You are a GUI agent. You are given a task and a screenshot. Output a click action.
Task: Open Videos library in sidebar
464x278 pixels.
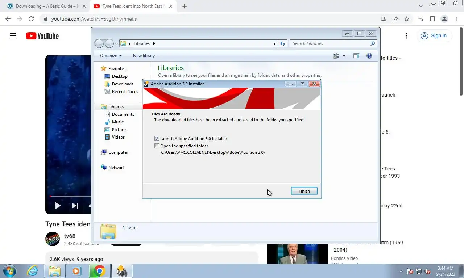click(118, 137)
